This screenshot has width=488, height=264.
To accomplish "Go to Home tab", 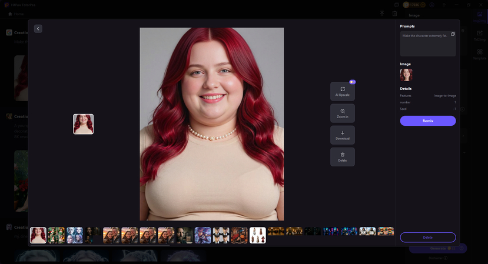I will [16, 14].
